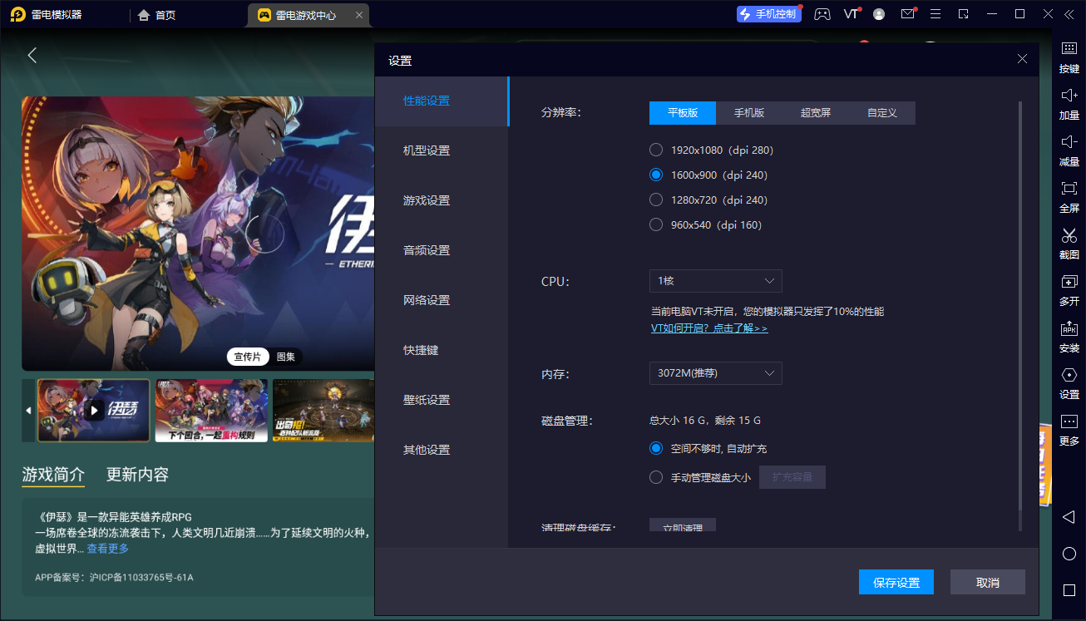Select the 1920x1080 resolution option
1086x621 pixels.
656,150
